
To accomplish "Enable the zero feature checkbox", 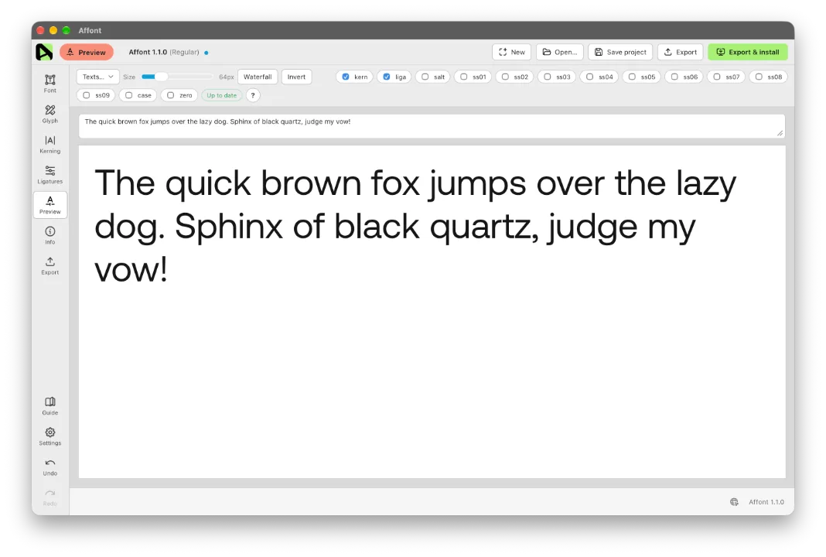I will [171, 95].
